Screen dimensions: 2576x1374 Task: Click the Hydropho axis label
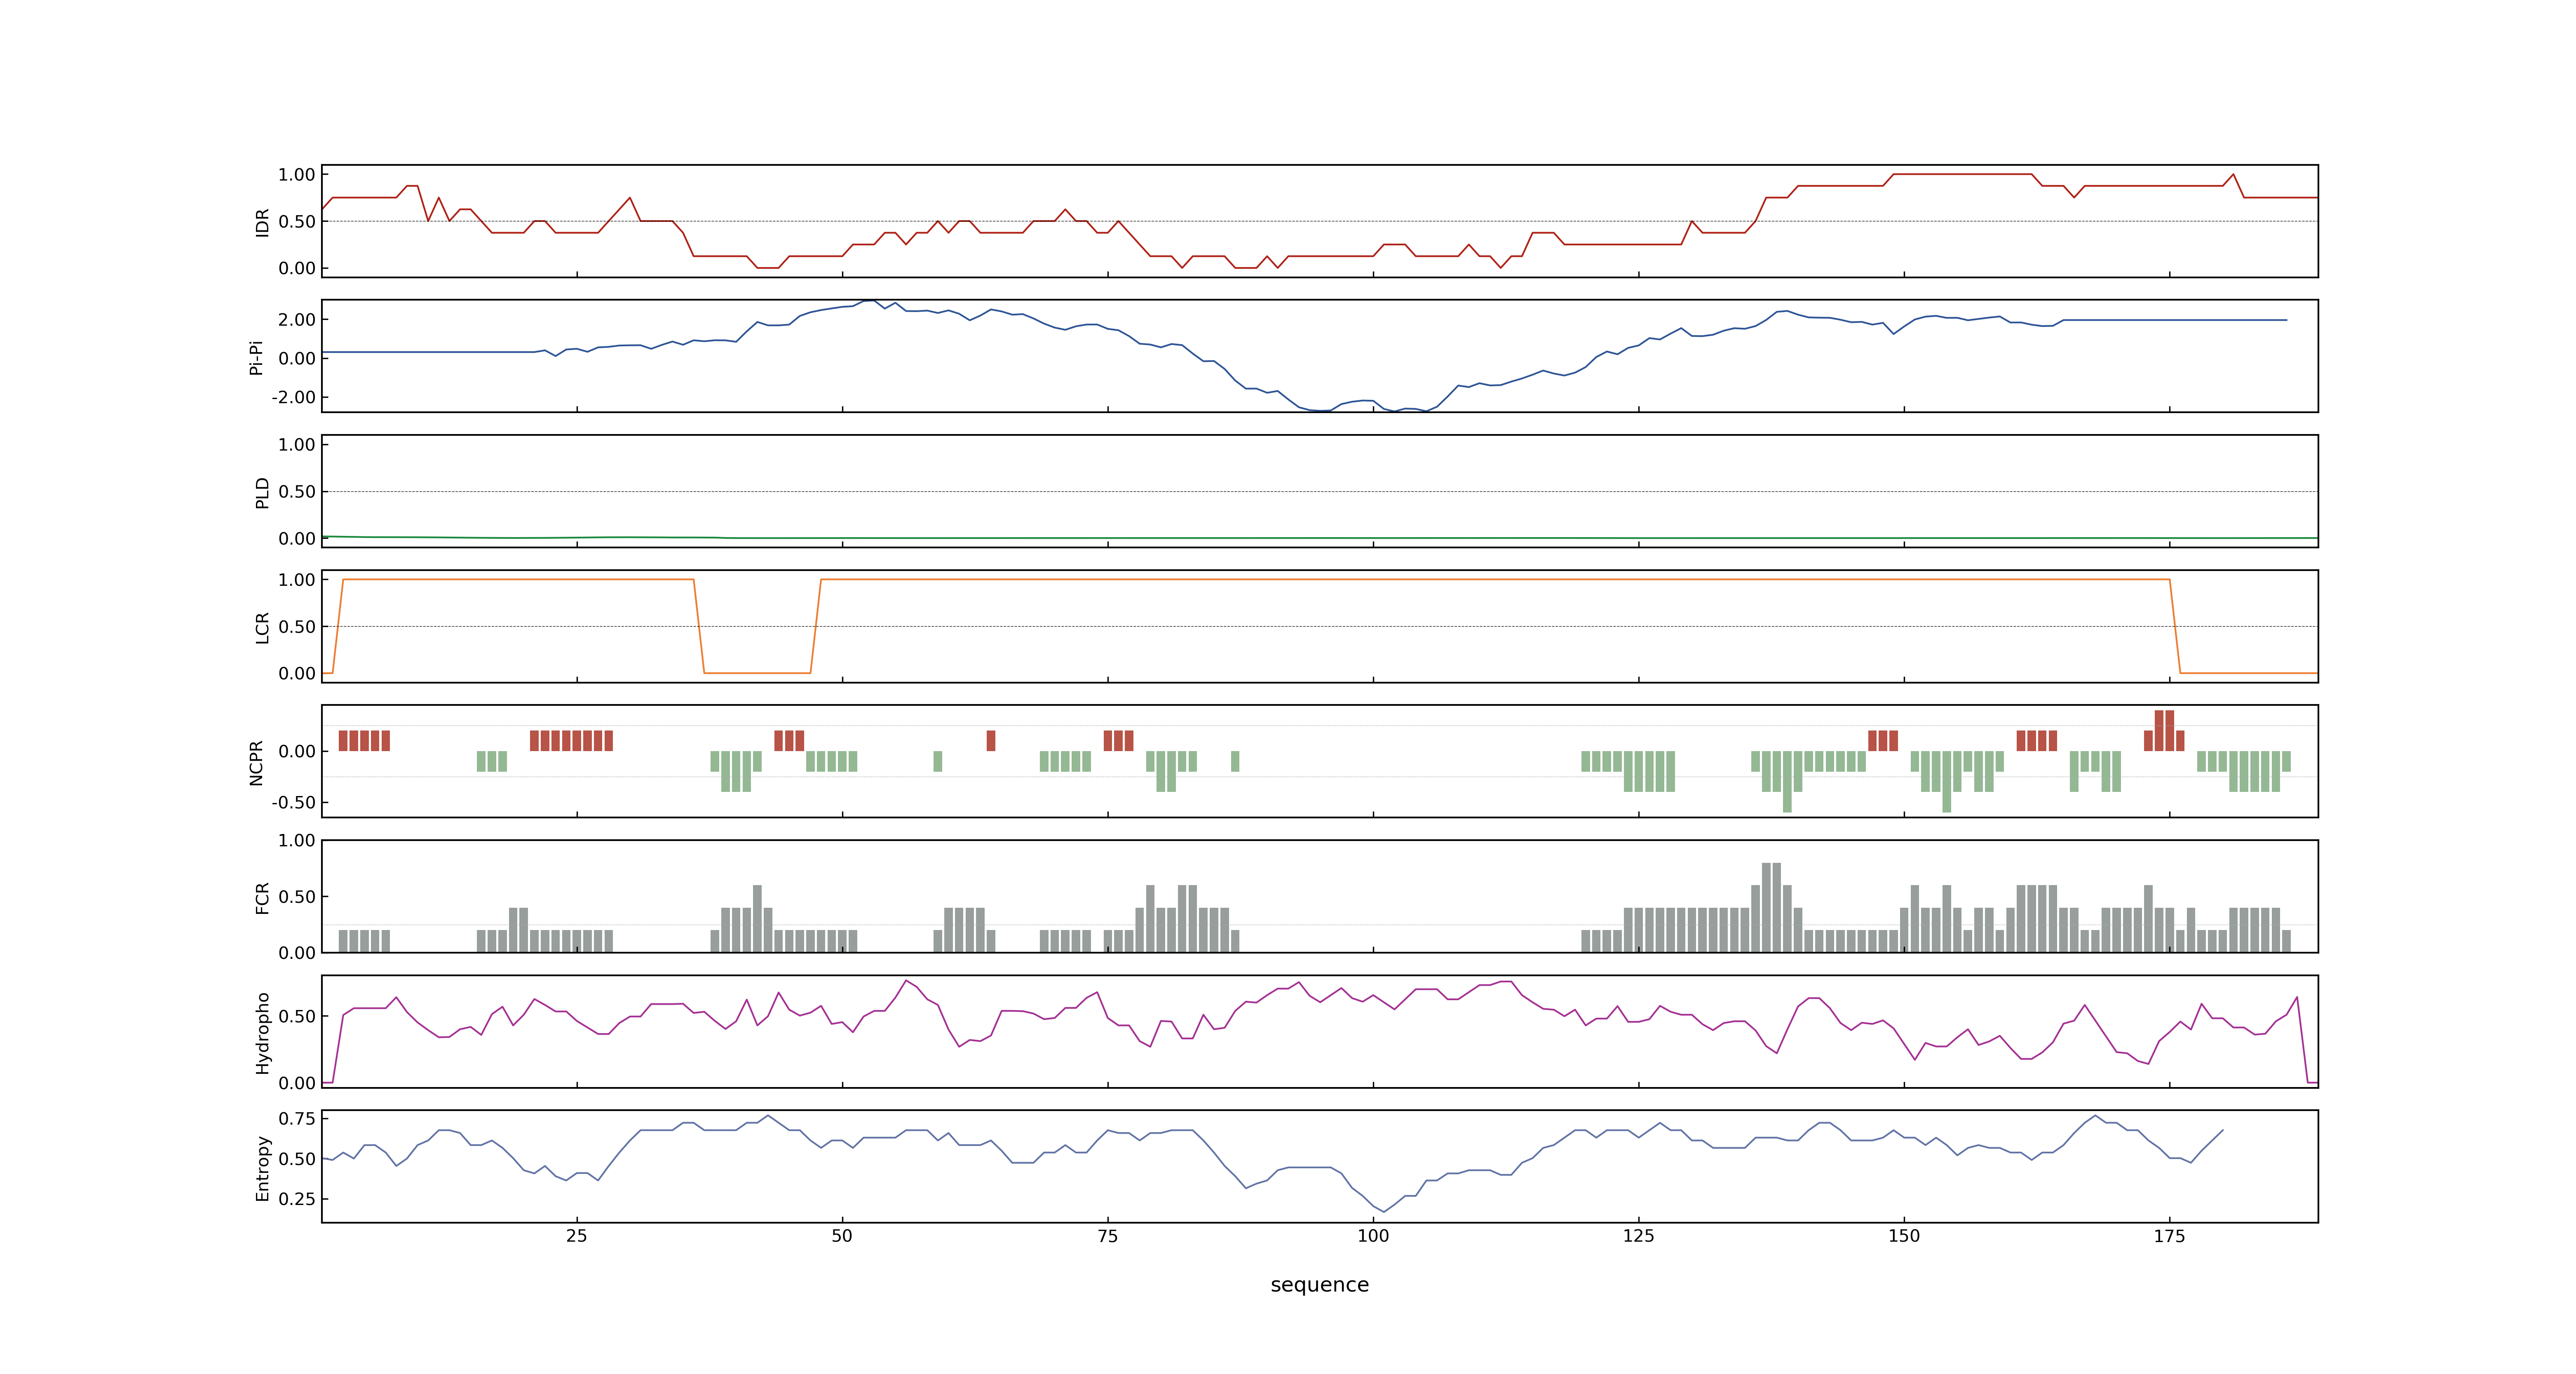[262, 1033]
